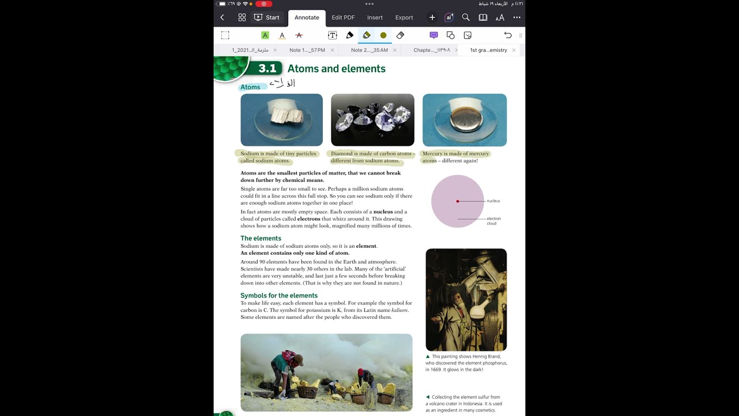Select the text underline tool
This screenshot has height=416, width=739.
click(282, 35)
